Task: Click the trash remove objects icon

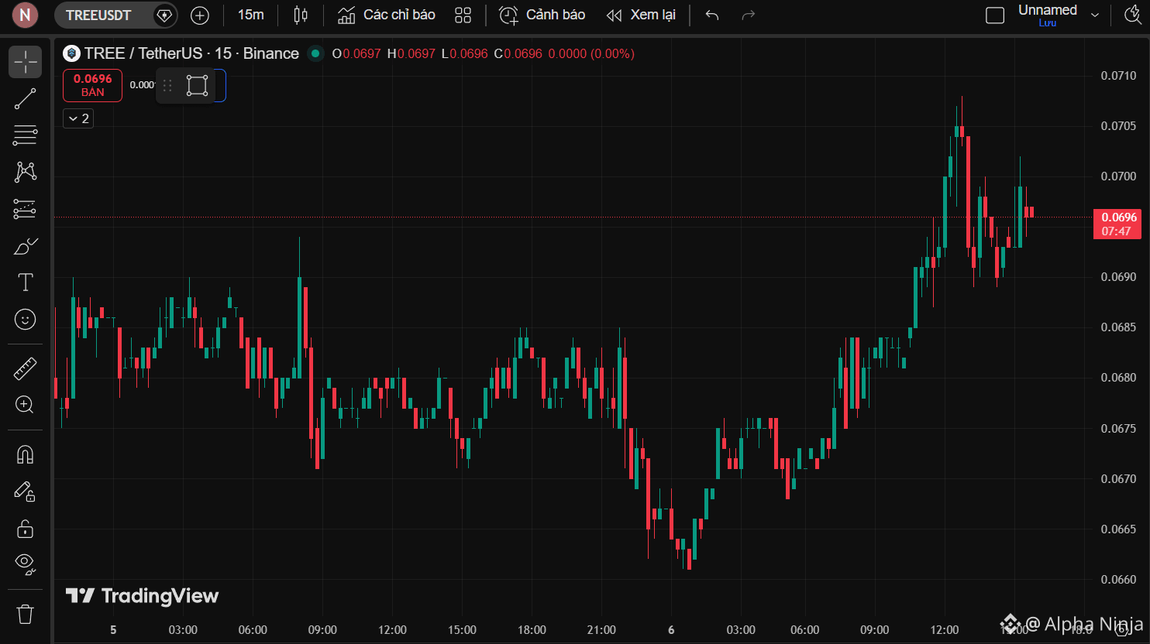Action: pyautogui.click(x=25, y=614)
